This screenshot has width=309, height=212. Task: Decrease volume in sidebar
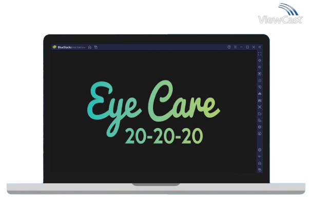click(260, 67)
